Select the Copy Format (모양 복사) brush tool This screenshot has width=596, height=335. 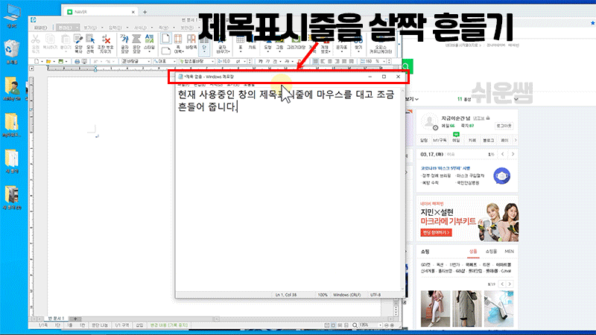click(x=78, y=39)
